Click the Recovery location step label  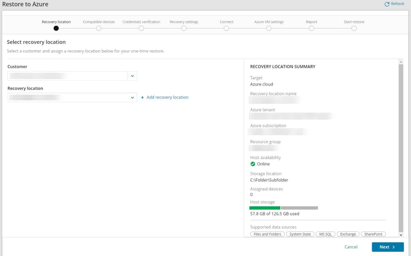point(56,22)
